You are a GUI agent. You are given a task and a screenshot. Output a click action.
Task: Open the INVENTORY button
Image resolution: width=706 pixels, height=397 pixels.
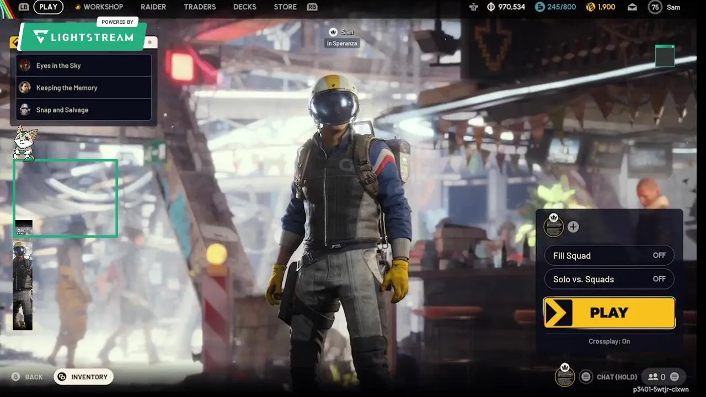point(83,377)
